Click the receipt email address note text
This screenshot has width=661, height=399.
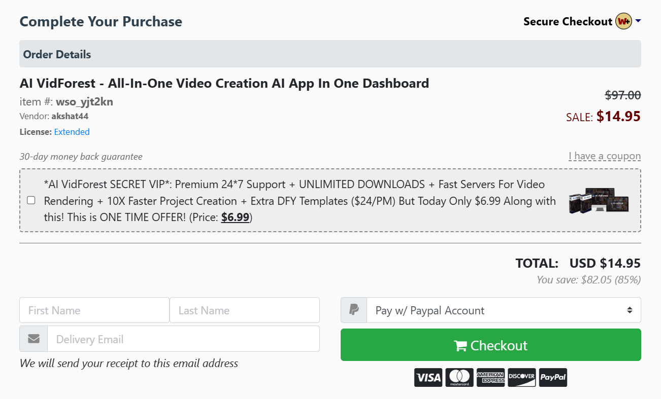pyautogui.click(x=128, y=363)
